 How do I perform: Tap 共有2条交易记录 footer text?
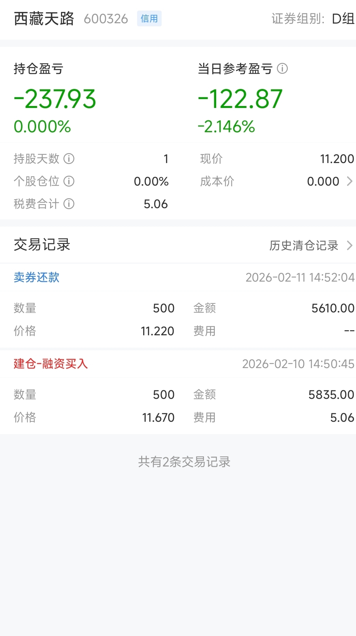pos(184,462)
